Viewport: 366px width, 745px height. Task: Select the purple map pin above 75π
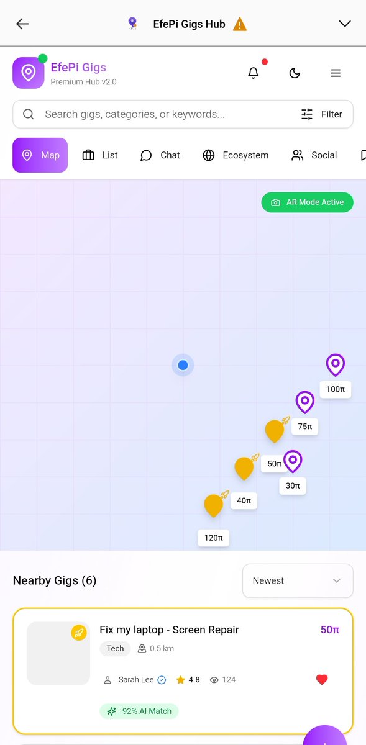[x=304, y=402]
